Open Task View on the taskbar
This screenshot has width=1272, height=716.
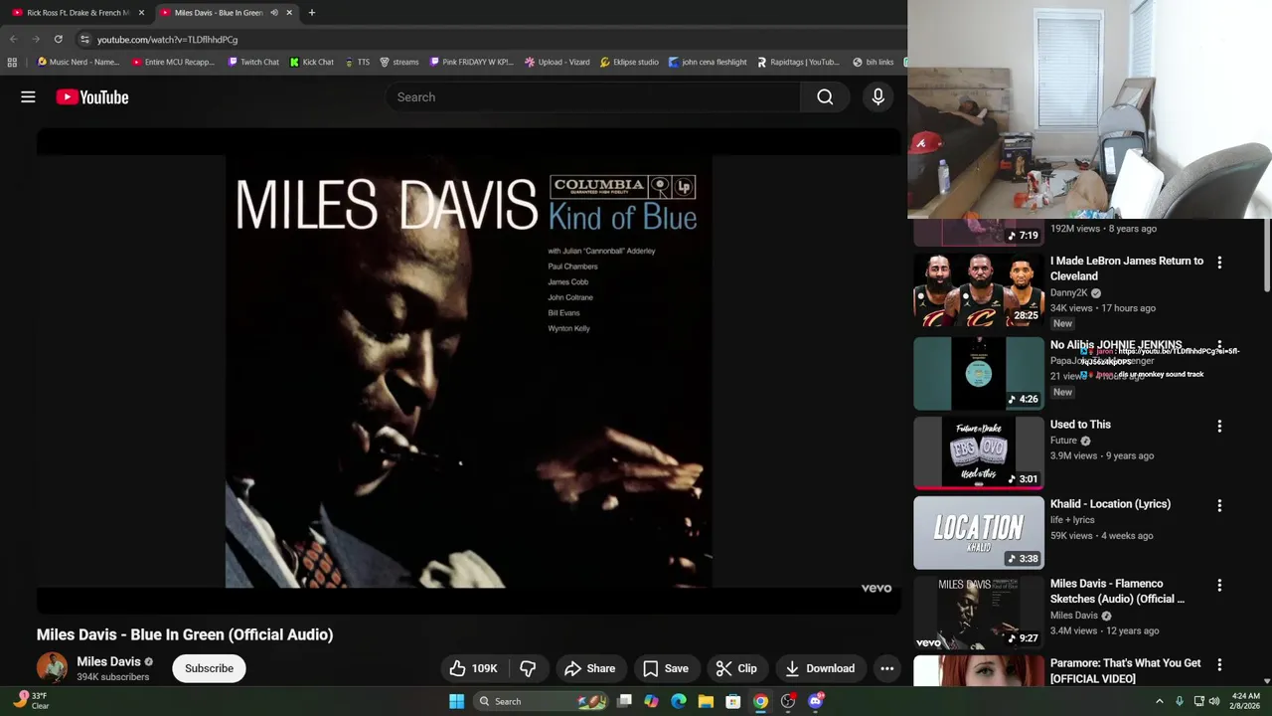click(x=624, y=701)
